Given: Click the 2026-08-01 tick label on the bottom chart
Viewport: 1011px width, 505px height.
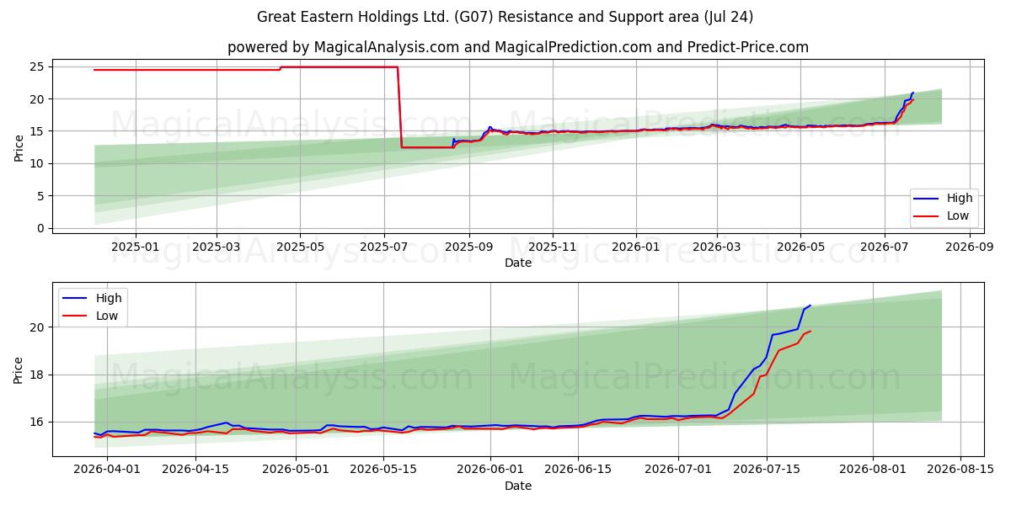Looking at the screenshot, I should [873, 470].
